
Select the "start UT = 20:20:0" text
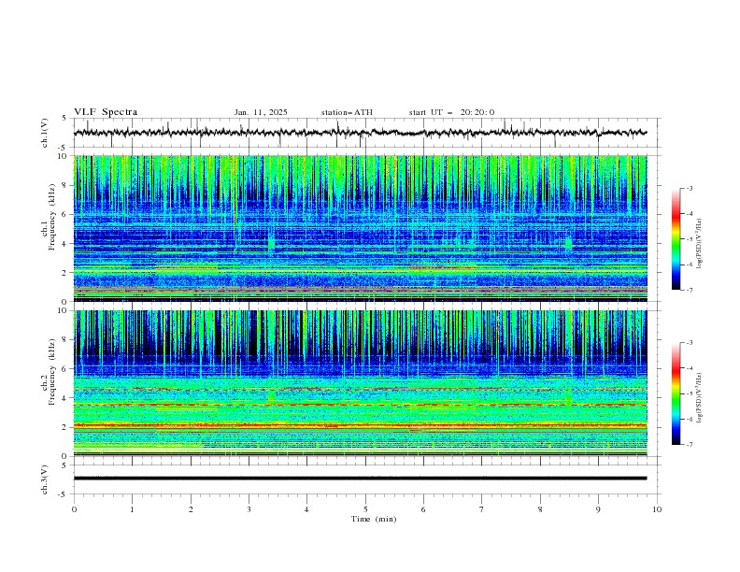point(451,112)
